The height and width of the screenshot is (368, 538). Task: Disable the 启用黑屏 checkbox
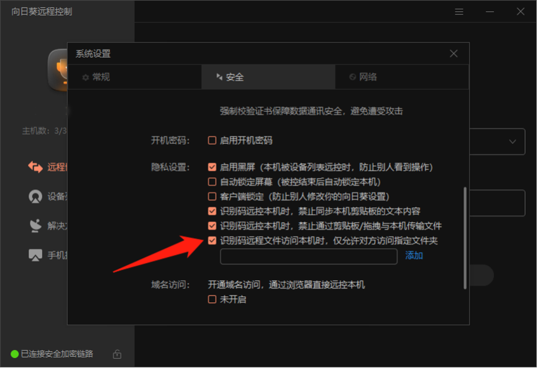(212, 167)
